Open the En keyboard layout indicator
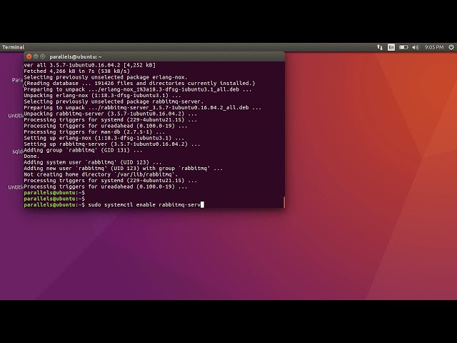The image size is (457, 343). (x=391, y=47)
